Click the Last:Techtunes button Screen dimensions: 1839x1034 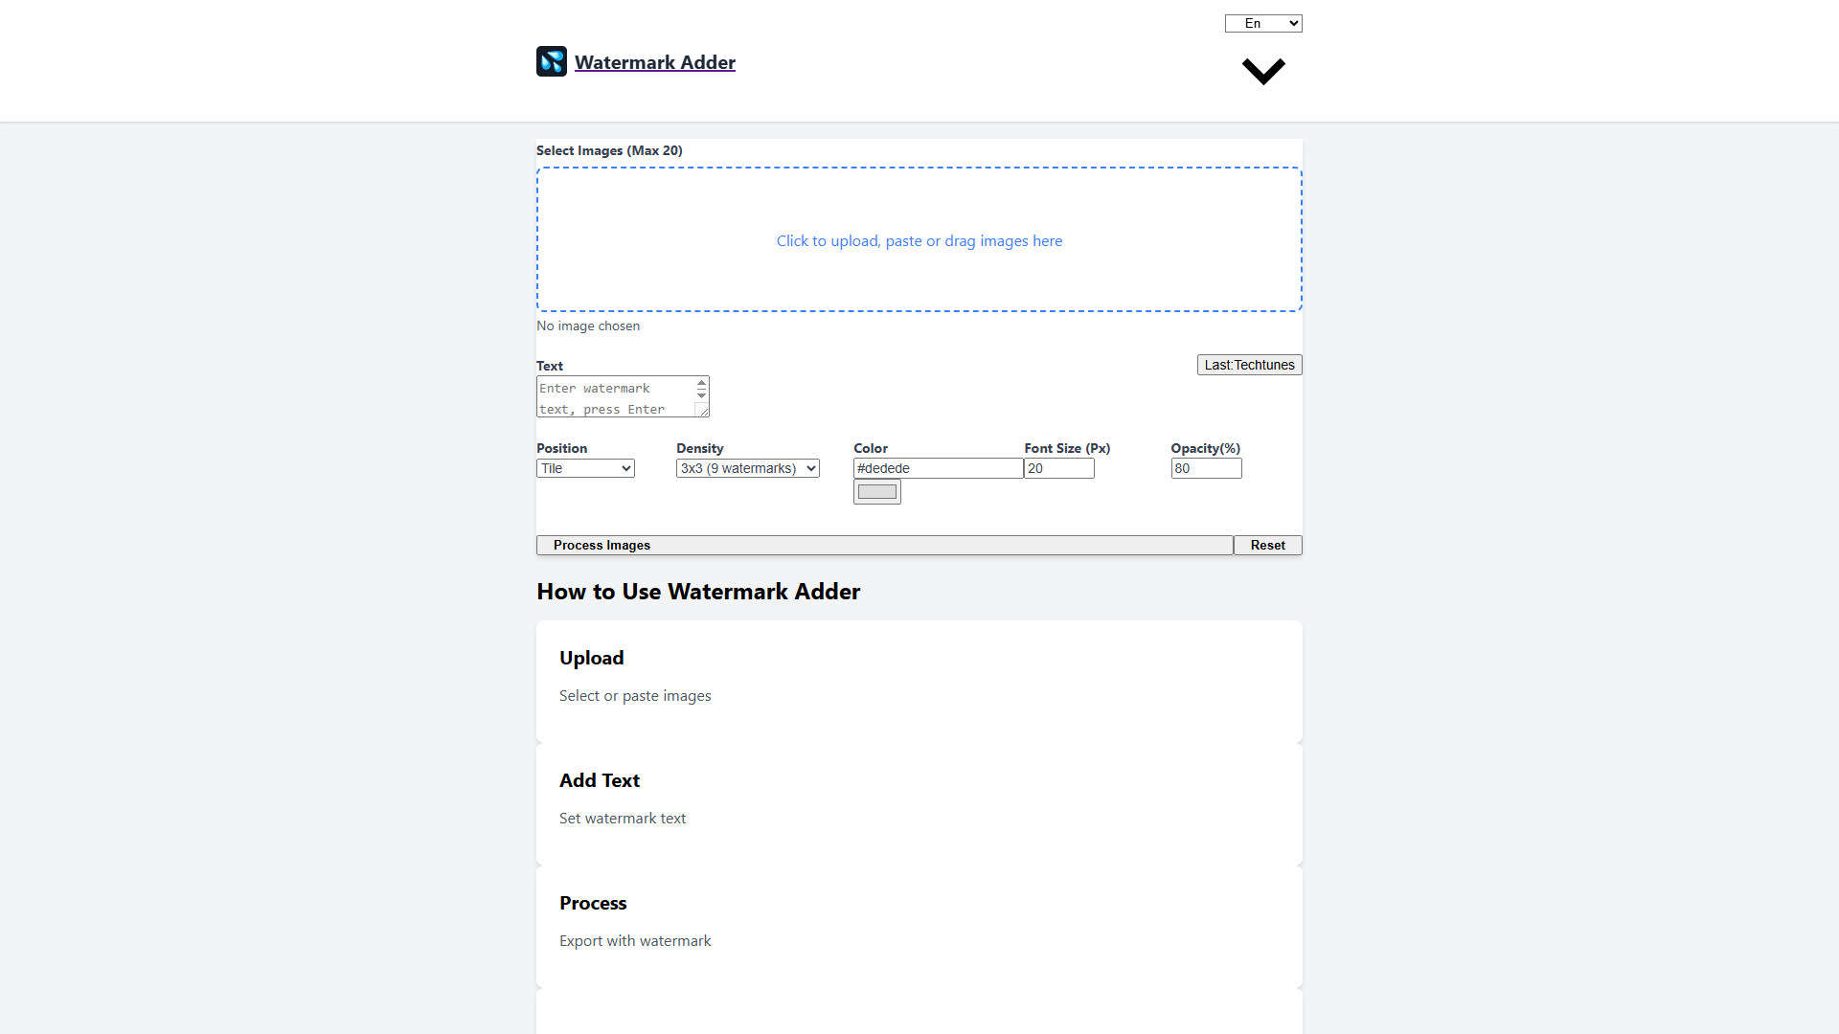1249,365
